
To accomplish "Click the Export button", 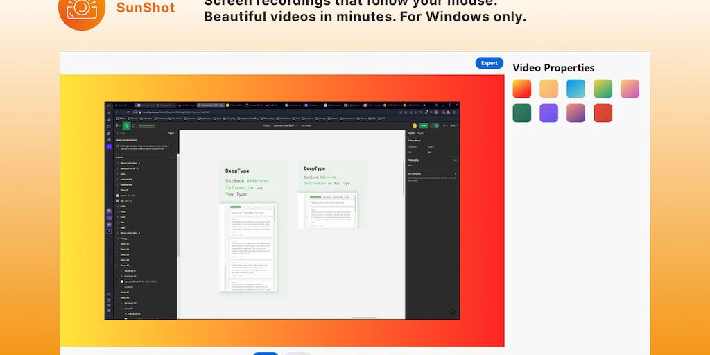I will [489, 63].
